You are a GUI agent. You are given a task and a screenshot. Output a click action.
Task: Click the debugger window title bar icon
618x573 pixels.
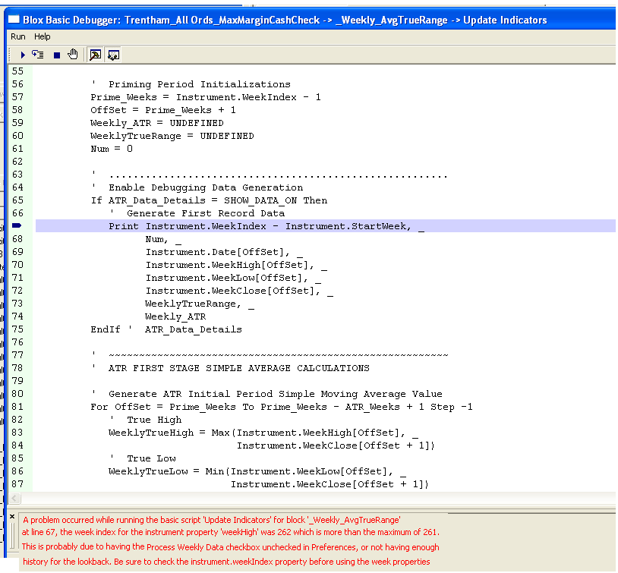click(x=15, y=20)
